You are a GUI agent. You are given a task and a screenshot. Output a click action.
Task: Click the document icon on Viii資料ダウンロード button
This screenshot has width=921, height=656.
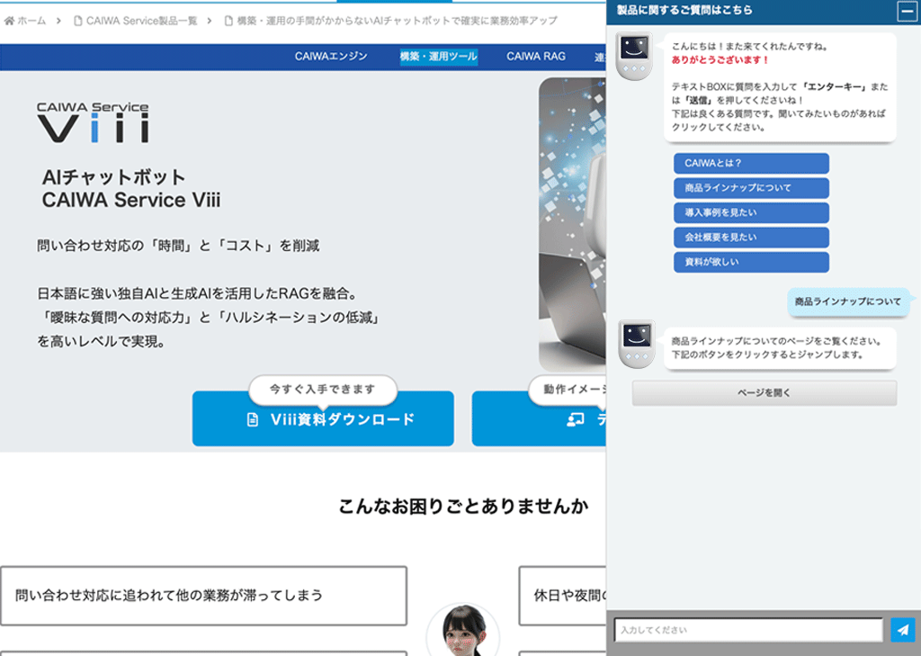(x=253, y=419)
